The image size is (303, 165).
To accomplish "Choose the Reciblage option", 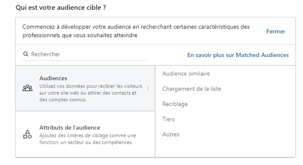I will tap(175, 104).
